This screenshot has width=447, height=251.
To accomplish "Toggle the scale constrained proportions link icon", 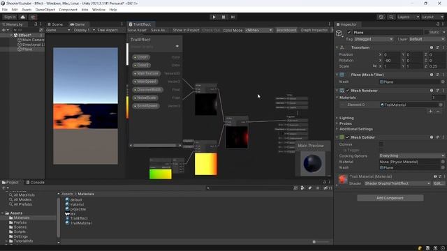I will [374, 66].
